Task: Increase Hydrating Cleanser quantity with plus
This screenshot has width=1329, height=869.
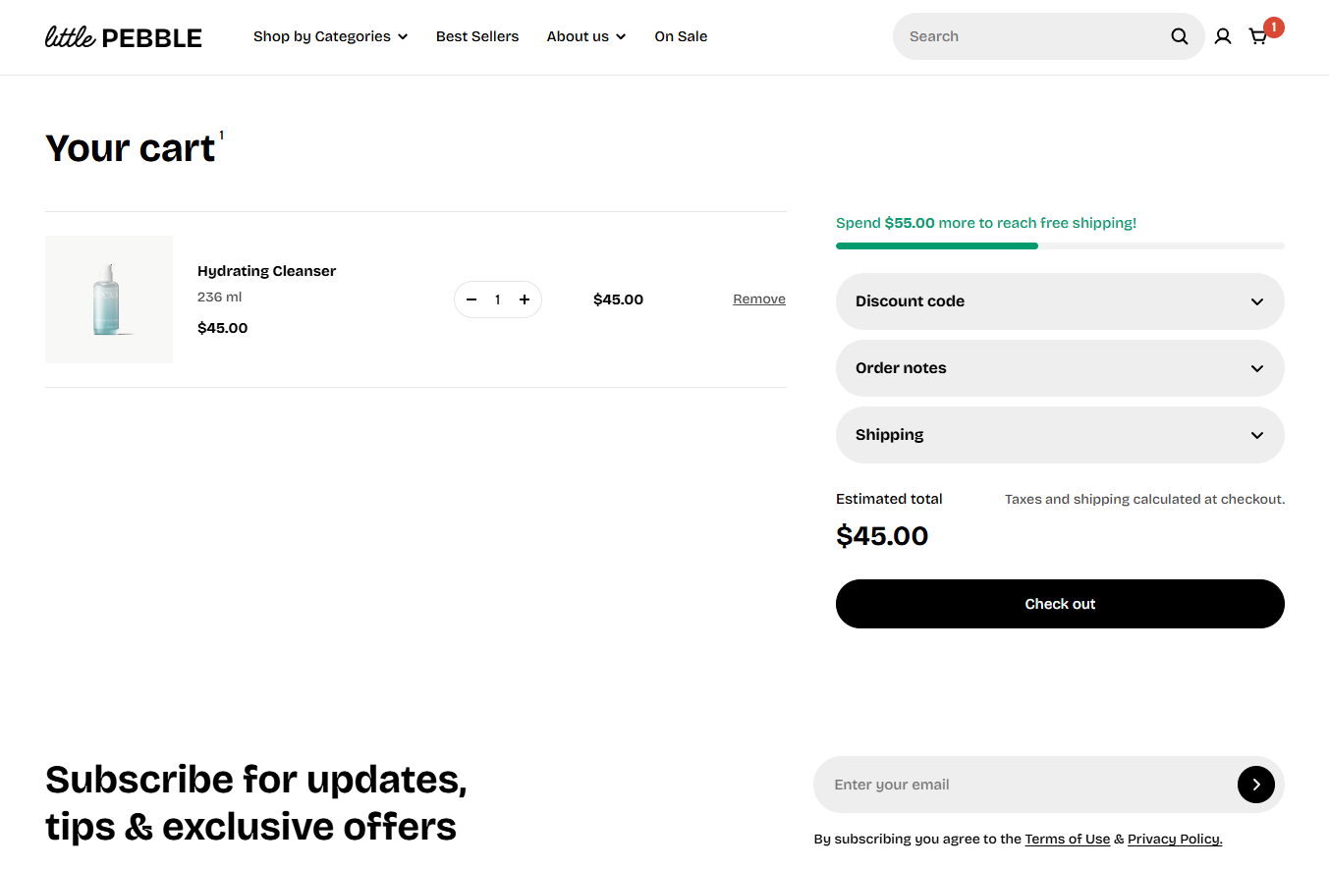Action: [x=525, y=299]
